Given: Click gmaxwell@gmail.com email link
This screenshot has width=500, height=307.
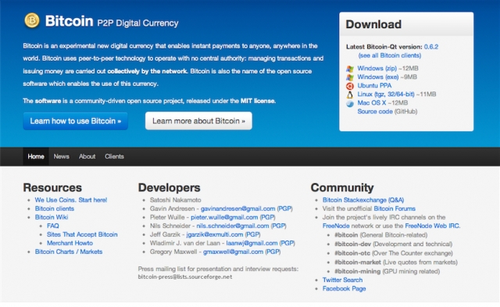Looking at the screenshot, I should (233, 252).
